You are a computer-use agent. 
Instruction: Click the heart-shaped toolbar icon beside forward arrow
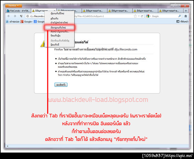point(21,16)
